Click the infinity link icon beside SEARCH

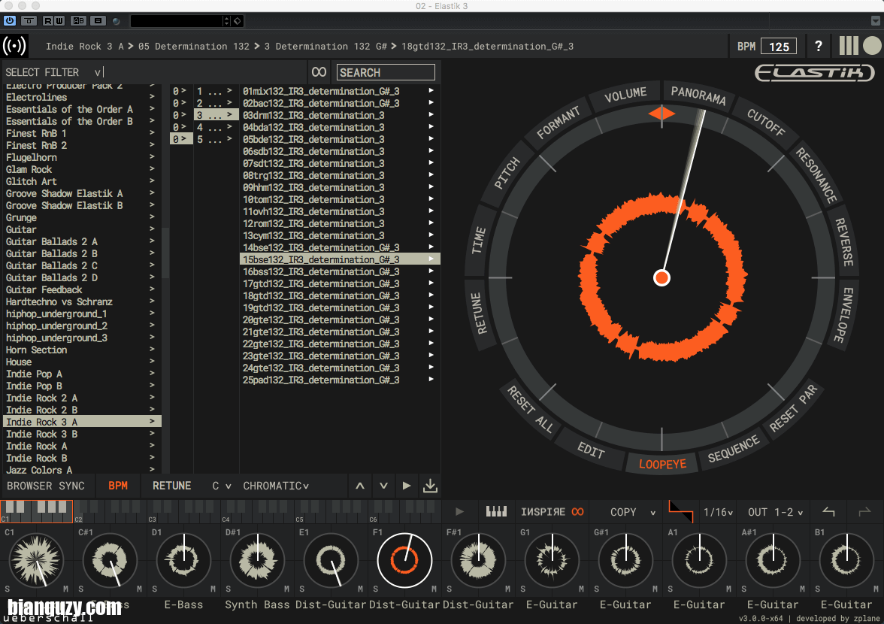pyautogui.click(x=319, y=72)
